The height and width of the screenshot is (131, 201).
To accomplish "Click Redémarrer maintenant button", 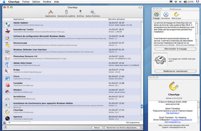I will click(x=175, y=71).
